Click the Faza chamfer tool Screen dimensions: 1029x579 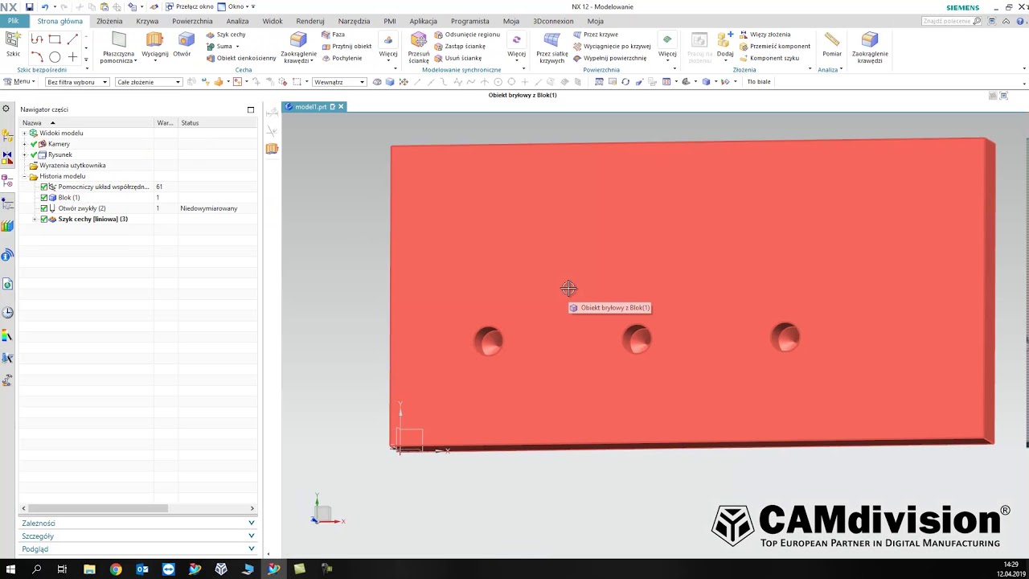pos(333,35)
